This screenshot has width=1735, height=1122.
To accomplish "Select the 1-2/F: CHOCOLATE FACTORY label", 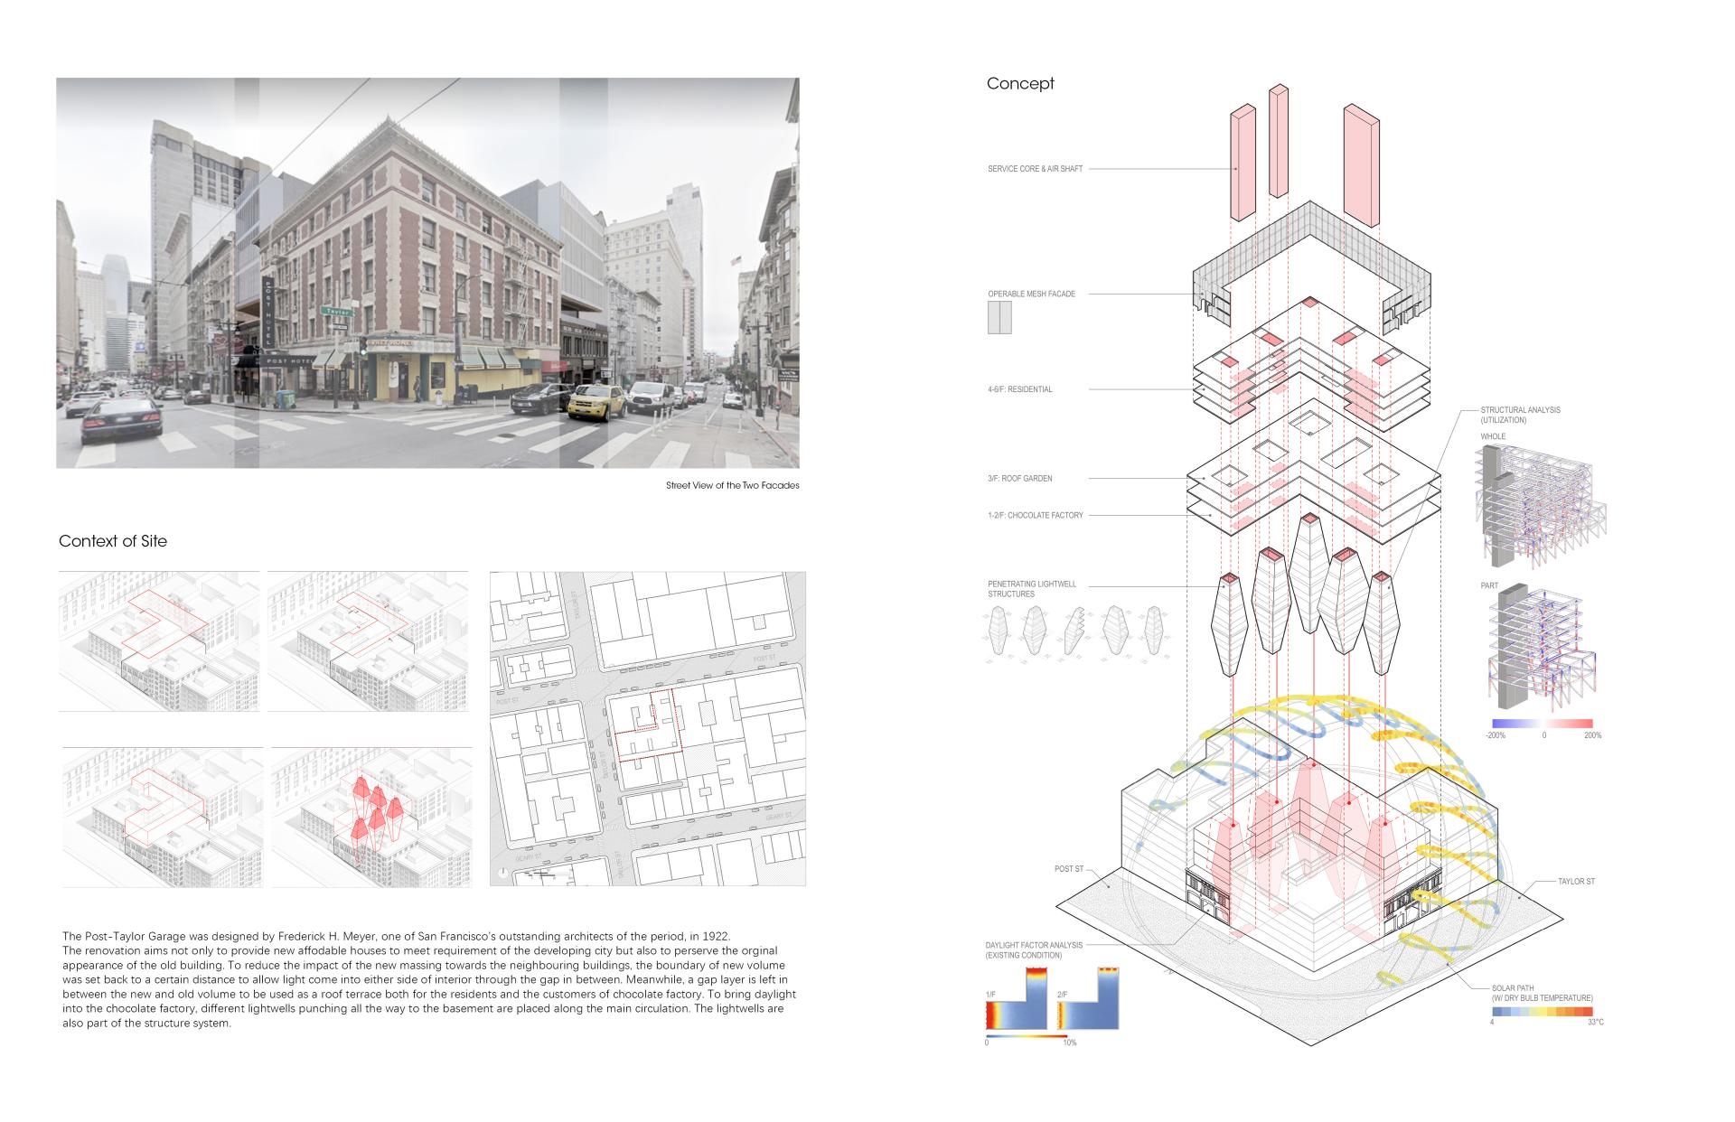I will click(x=1036, y=515).
